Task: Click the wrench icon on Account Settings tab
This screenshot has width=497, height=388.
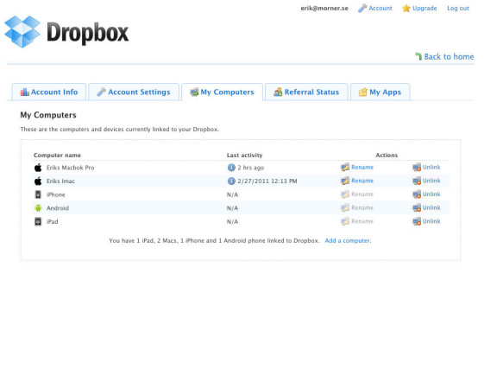Action: (x=102, y=92)
